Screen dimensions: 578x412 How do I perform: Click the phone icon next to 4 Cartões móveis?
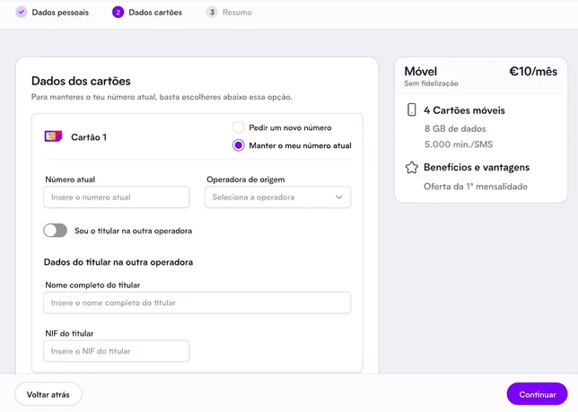pyautogui.click(x=411, y=110)
